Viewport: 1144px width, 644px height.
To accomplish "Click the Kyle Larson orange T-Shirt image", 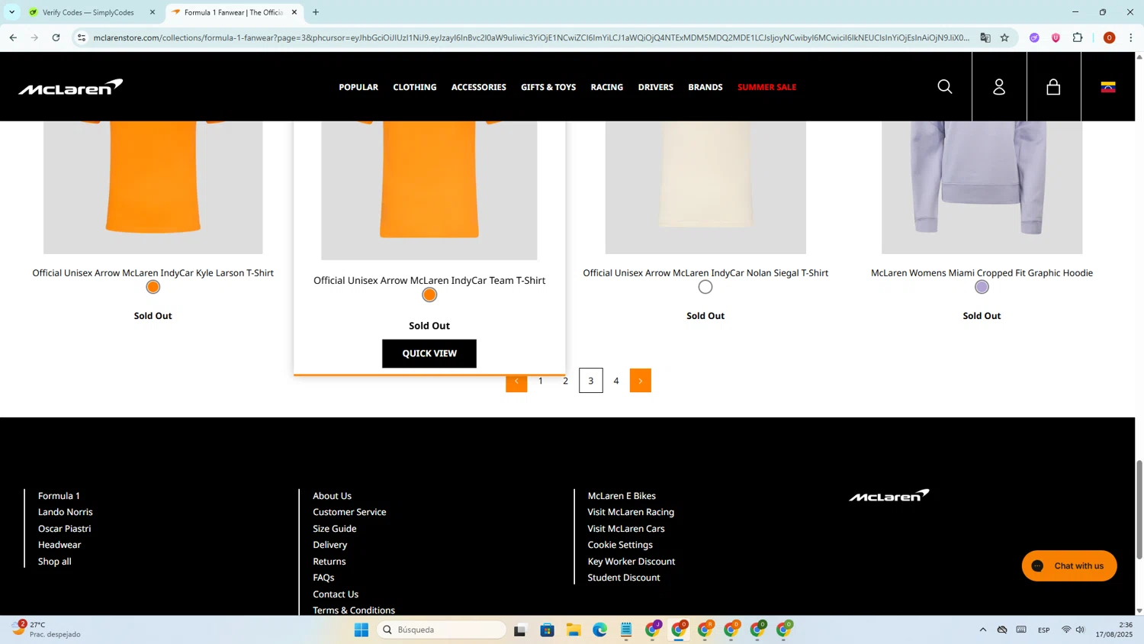I will (153, 187).
